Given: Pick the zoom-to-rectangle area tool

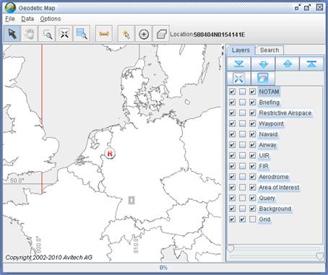Looking at the screenshot, I should [x=82, y=34].
